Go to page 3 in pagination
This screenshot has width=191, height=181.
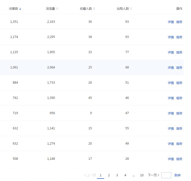117,175
